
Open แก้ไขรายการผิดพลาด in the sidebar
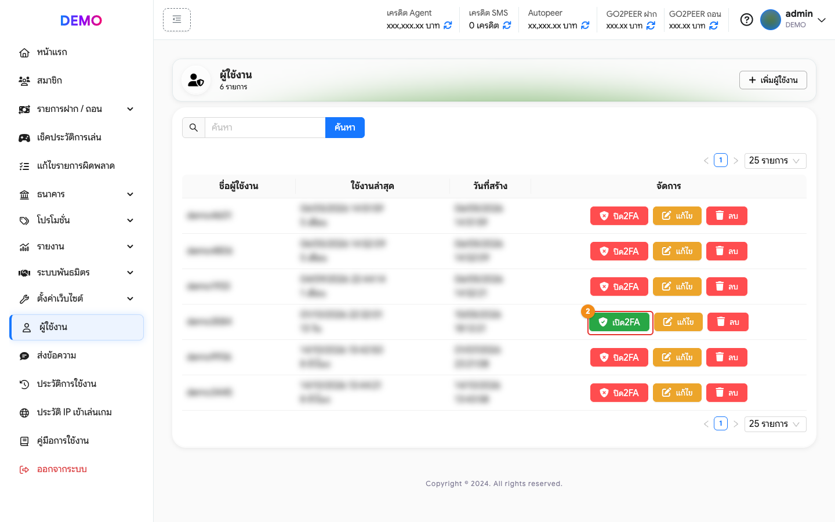[x=77, y=166]
